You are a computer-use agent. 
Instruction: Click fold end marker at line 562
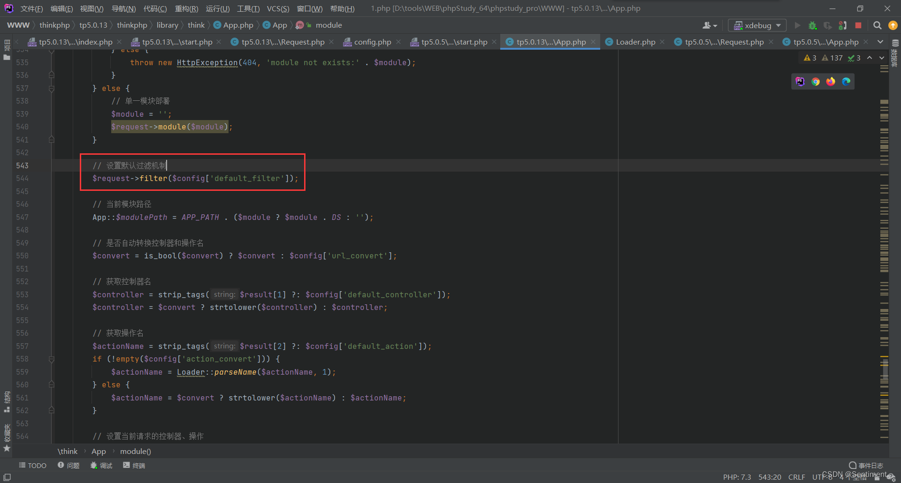[52, 410]
